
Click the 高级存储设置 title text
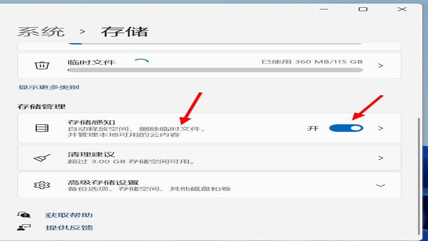click(103, 182)
